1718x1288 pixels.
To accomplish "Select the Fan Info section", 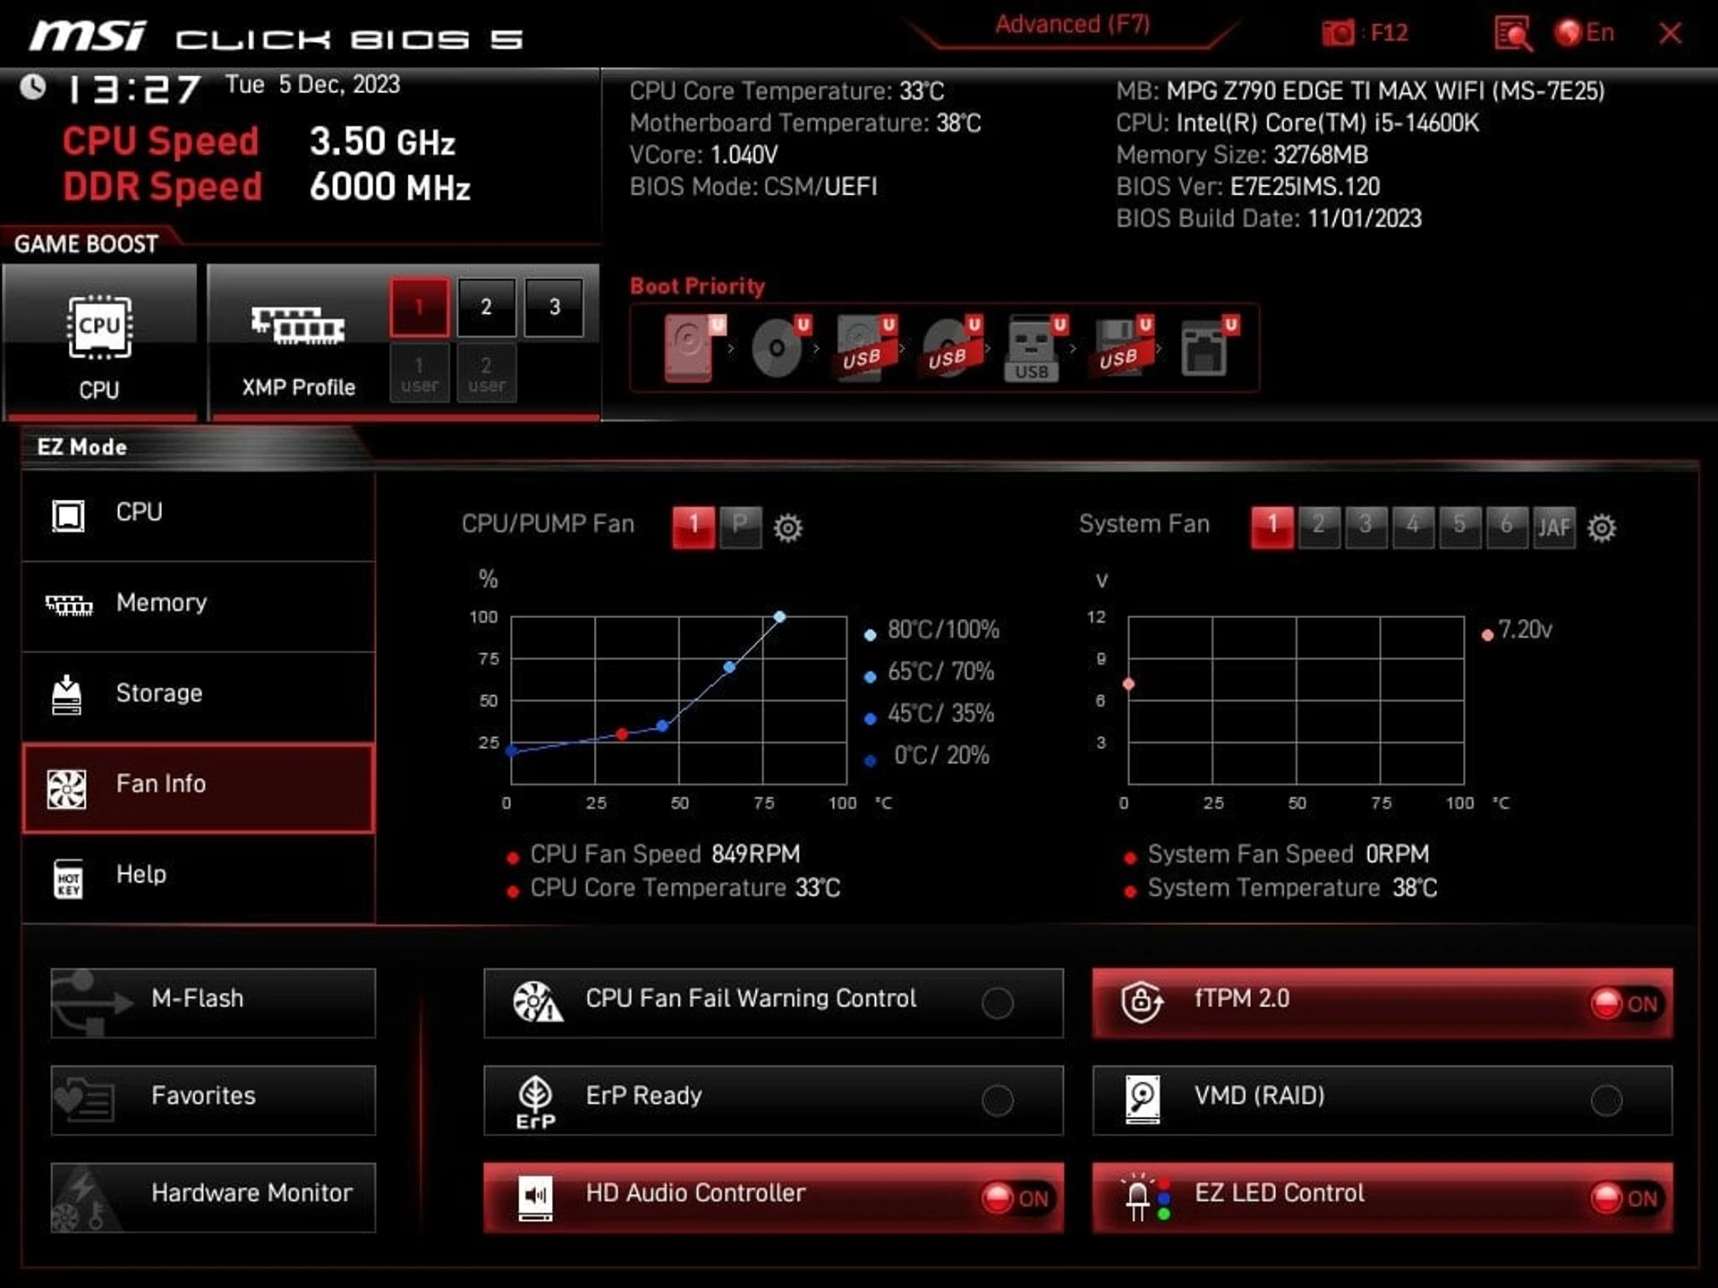I will tap(198, 787).
